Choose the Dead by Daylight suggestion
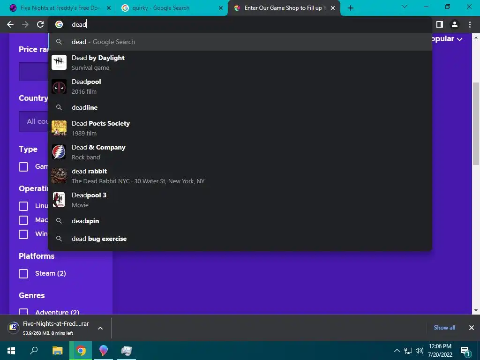Image resolution: width=480 pixels, height=360 pixels. click(x=240, y=62)
